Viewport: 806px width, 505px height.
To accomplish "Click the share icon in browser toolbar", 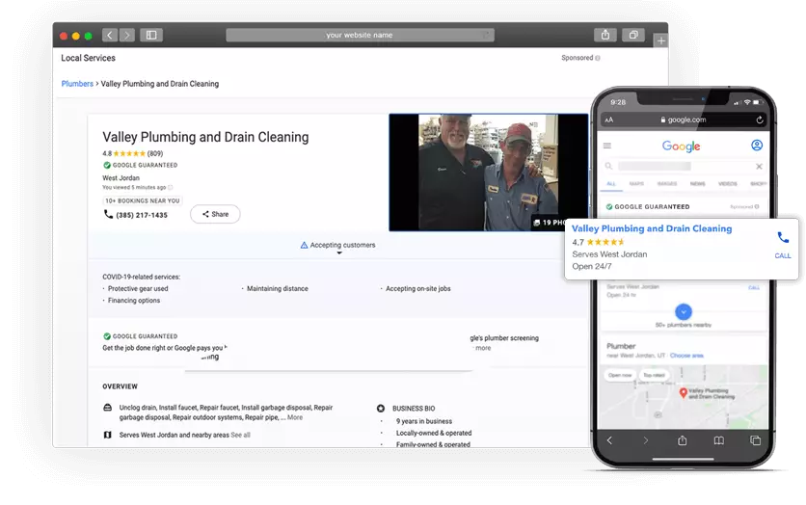I will click(x=604, y=35).
